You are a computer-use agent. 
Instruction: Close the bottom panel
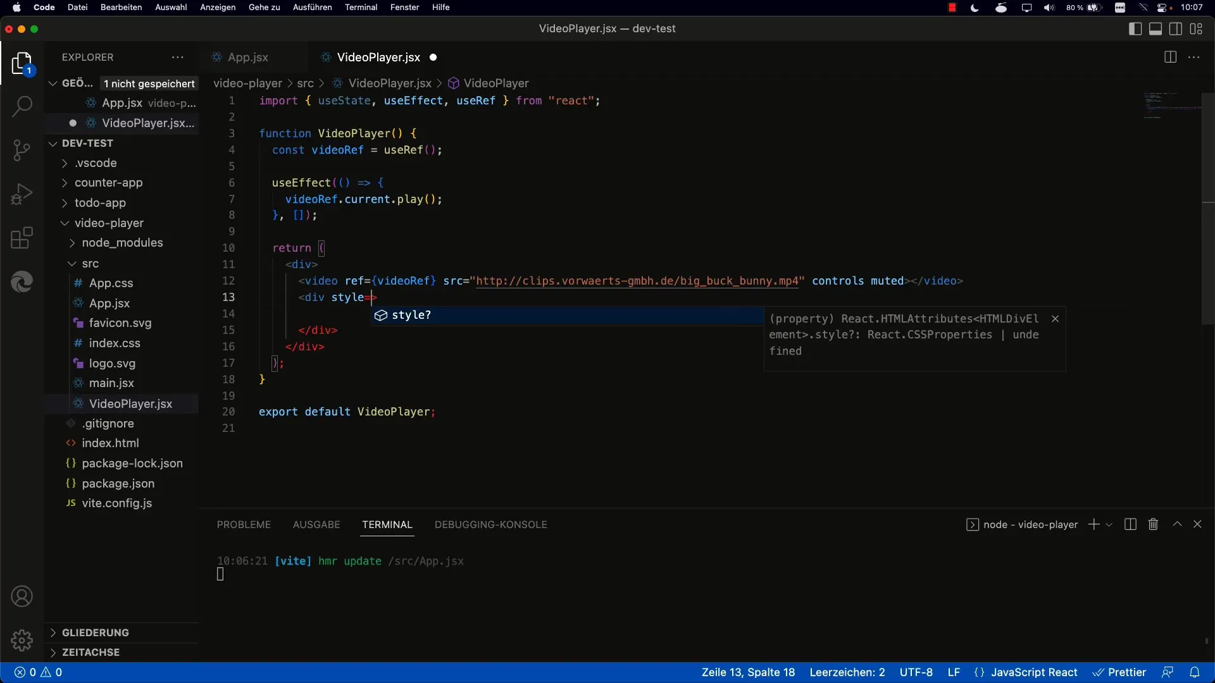pos(1197,524)
